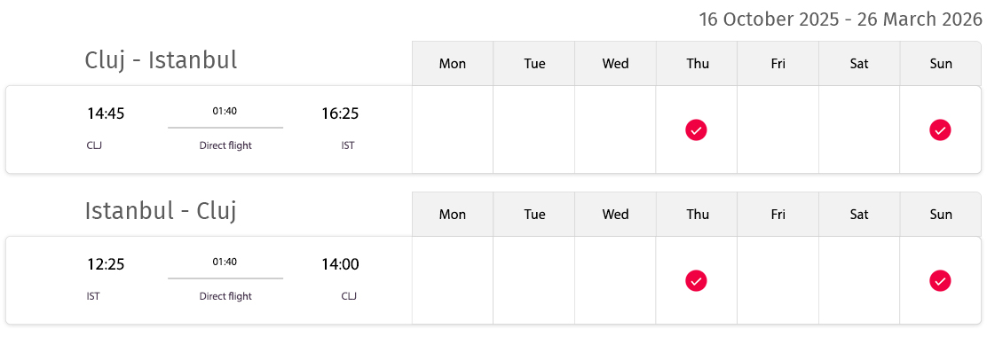
Task: Click the Sunday checkmark for Cluj - Istanbul
Action: point(940,130)
